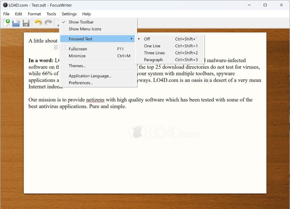Viewport: 290px width, 209px height.
Task: Choose Three Lines focused text mode
Action: pyautogui.click(x=170, y=53)
